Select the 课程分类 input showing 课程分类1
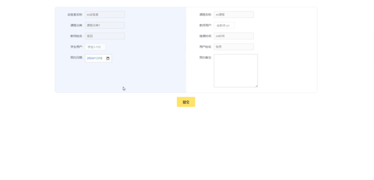Screen dimensions: 374x180 pyautogui.click(x=105, y=25)
